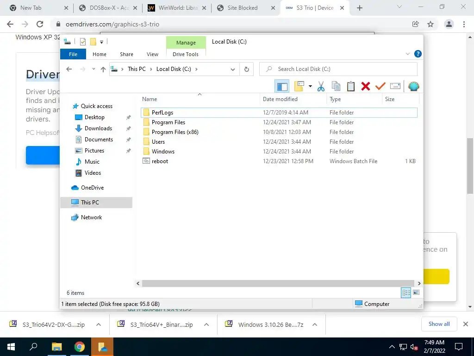Screen dimensions: 474x356
Task: Open the Chrome three-dot menu
Action: (x=464, y=24)
